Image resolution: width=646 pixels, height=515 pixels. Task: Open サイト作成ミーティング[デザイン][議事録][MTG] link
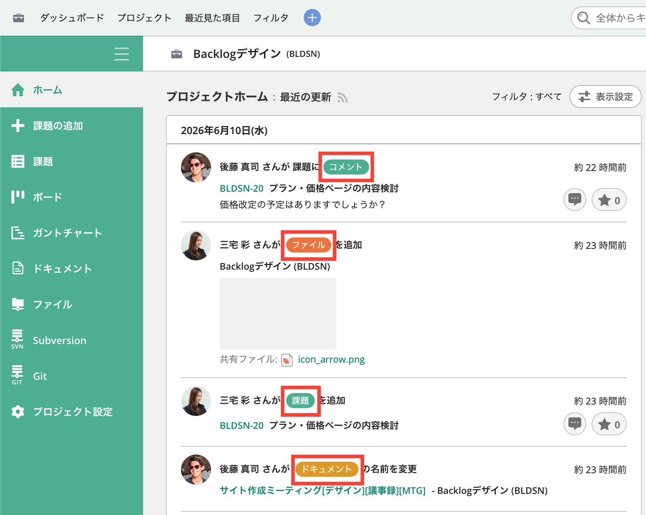[x=323, y=490]
